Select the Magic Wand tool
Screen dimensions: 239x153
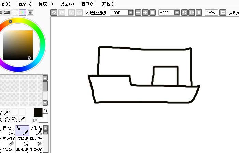click(x=7, y=112)
